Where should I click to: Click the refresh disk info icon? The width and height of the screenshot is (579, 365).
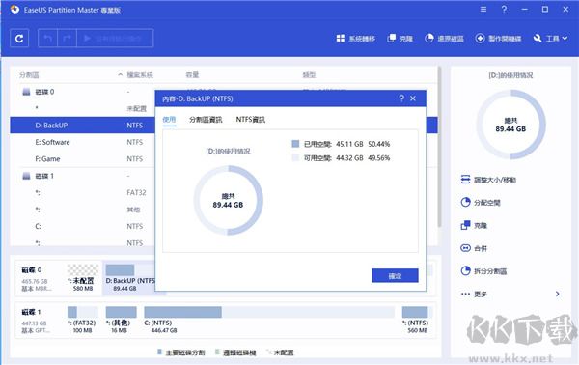tap(19, 38)
